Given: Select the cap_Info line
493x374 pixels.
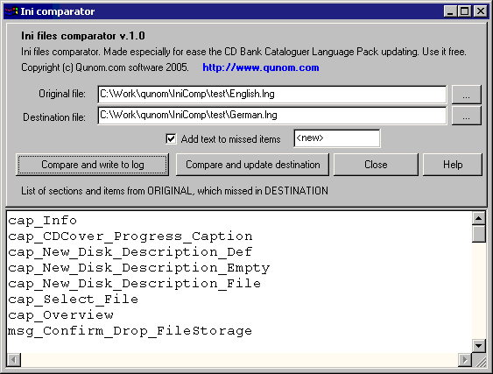Looking at the screenshot, I should (42, 221).
